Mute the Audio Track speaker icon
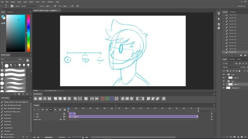Viewport: 248px width, 139px height. pos(61,119)
